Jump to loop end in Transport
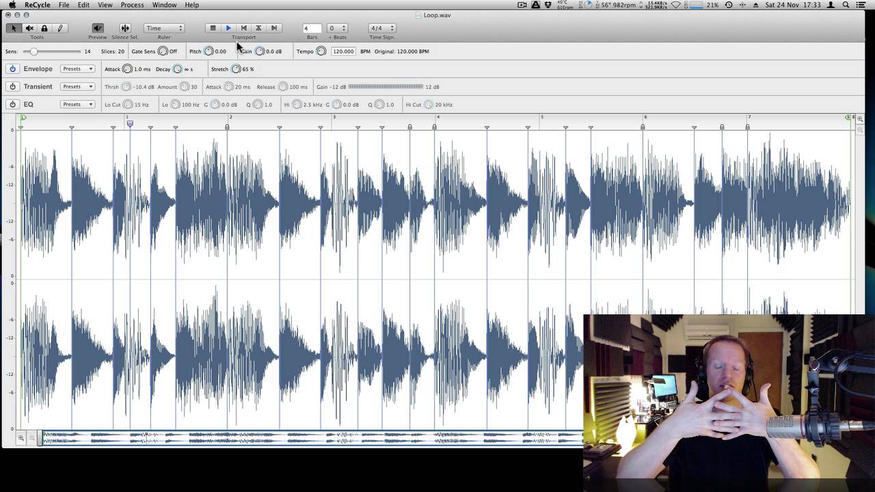 [273, 28]
